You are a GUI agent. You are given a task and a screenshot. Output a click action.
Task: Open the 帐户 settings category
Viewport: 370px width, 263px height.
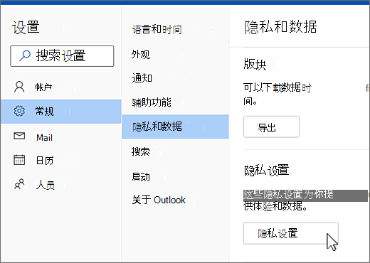pyautogui.click(x=60, y=87)
